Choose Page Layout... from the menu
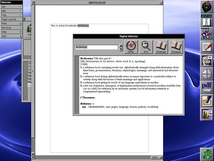Screen dimensions: 214x161 tap(11, 19)
